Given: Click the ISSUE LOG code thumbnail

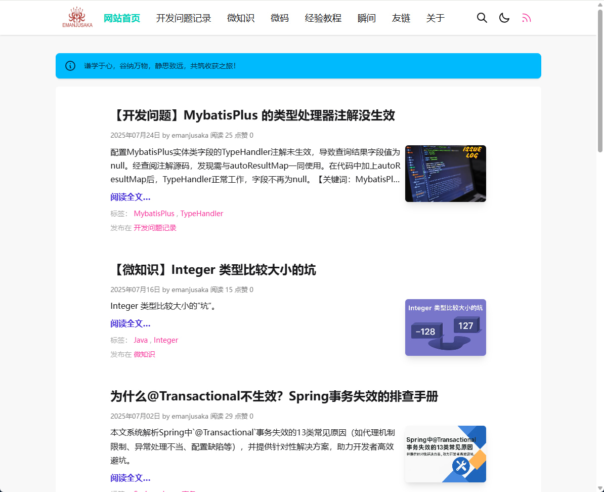Looking at the screenshot, I should [446, 174].
